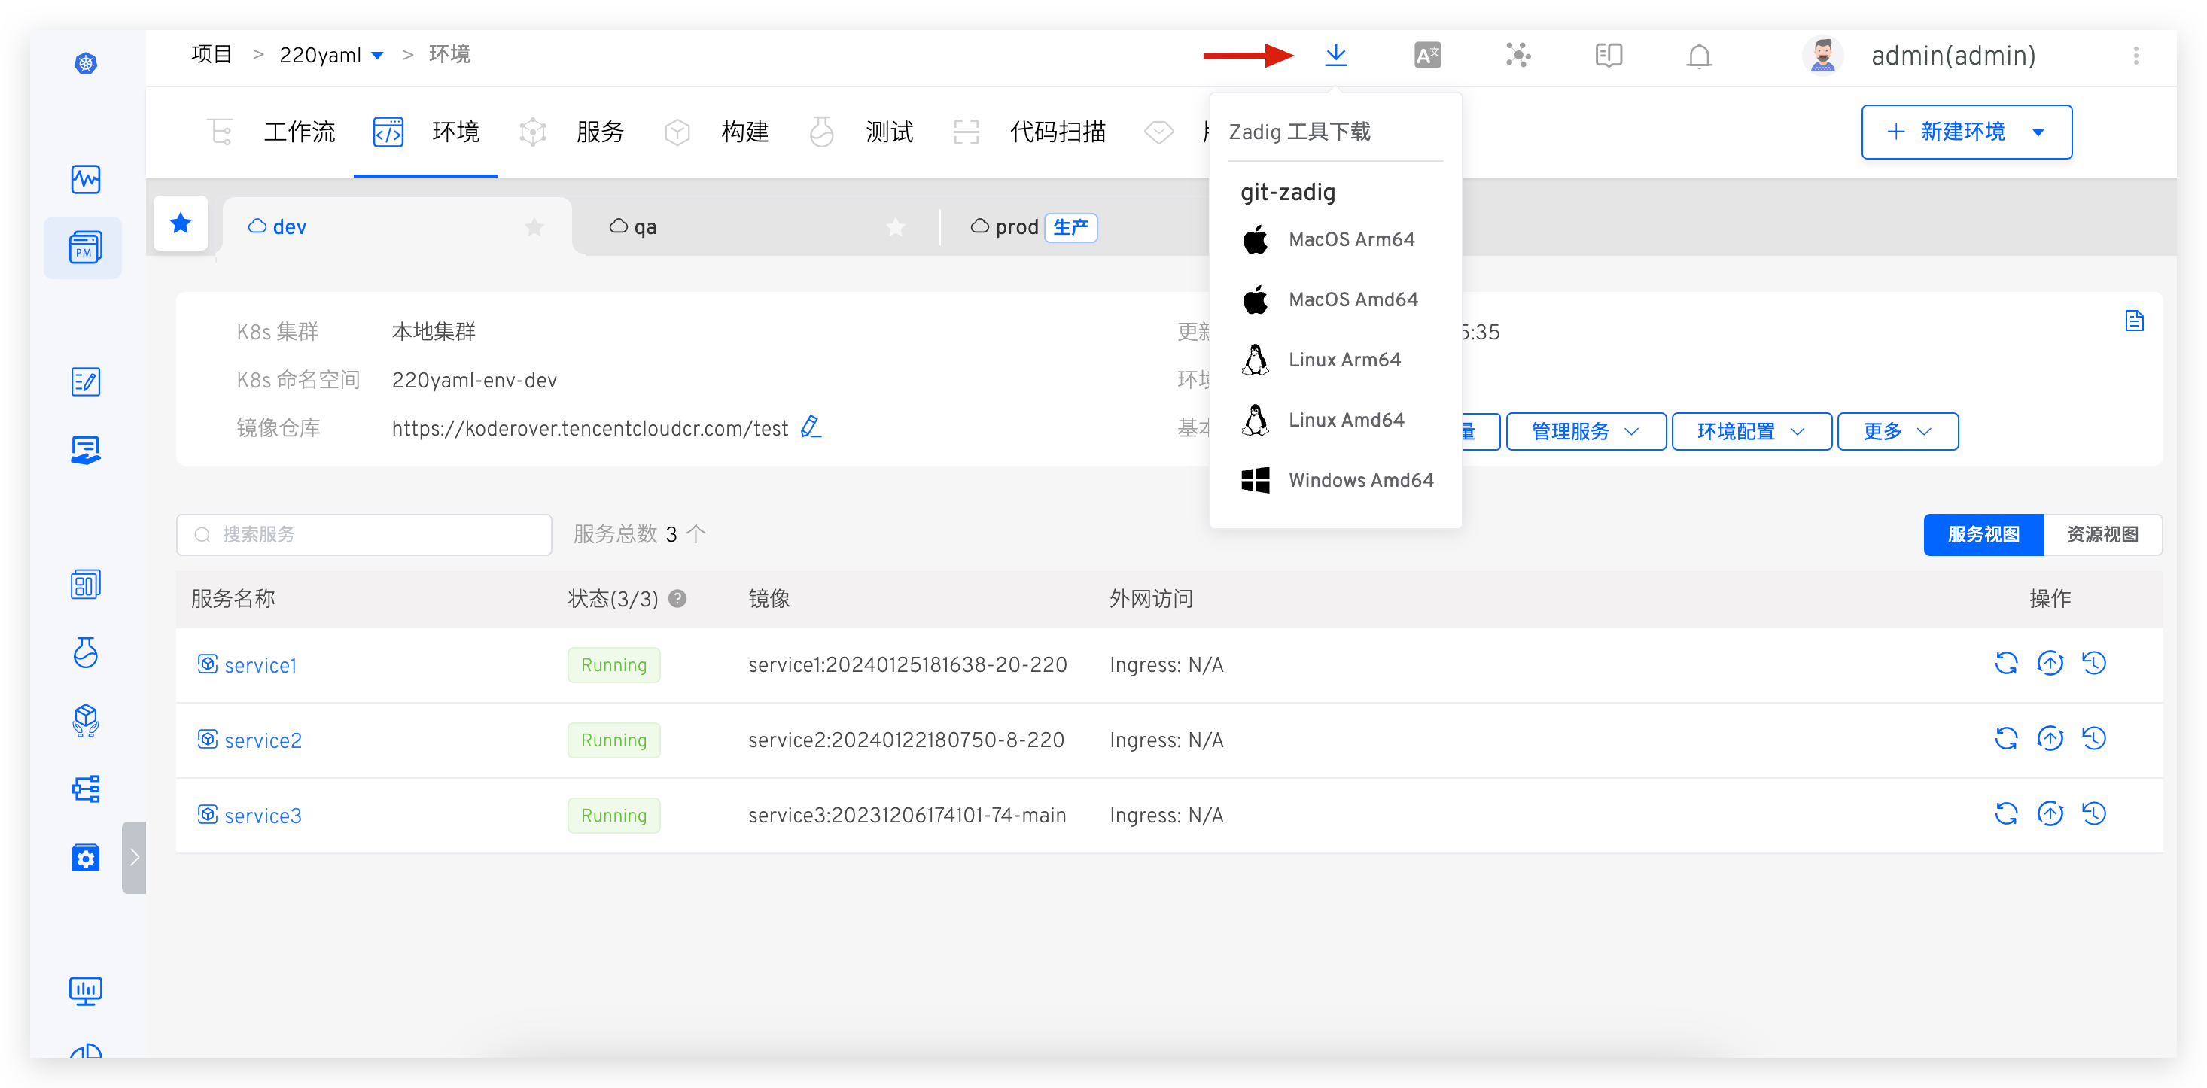Click the upgrade icon for service2
Viewport: 2207px width, 1088px height.
[2050, 740]
